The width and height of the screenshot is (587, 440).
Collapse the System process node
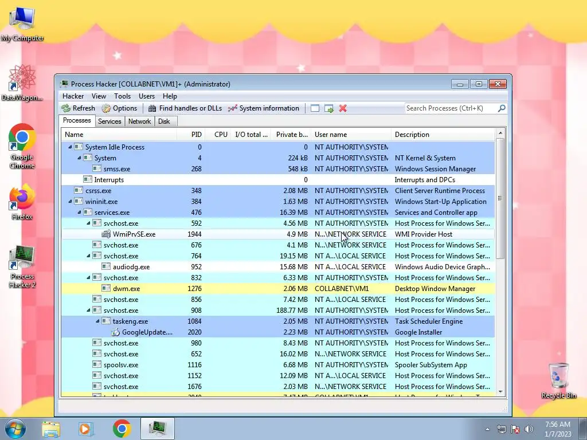[x=79, y=158]
